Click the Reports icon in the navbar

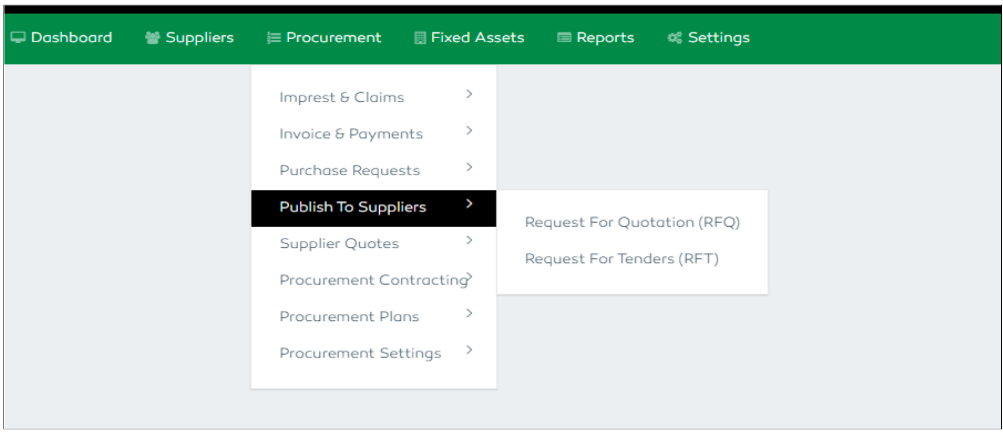(x=564, y=37)
